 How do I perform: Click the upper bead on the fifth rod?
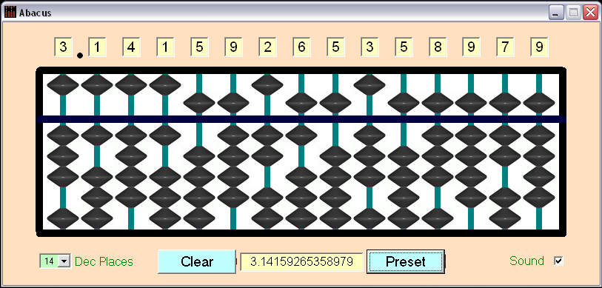tap(199, 103)
